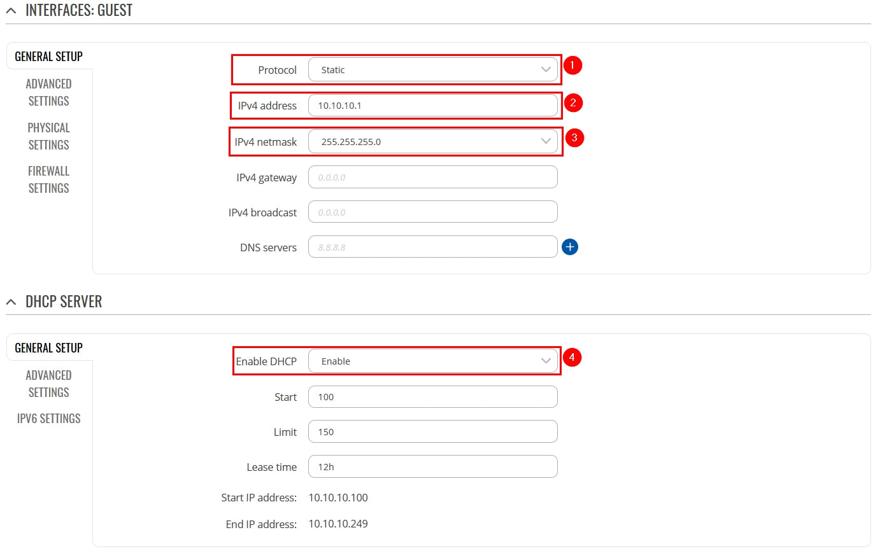Image resolution: width=875 pixels, height=551 pixels.
Task: Click the Interfaces: Guest heading text
Action: pos(79,11)
